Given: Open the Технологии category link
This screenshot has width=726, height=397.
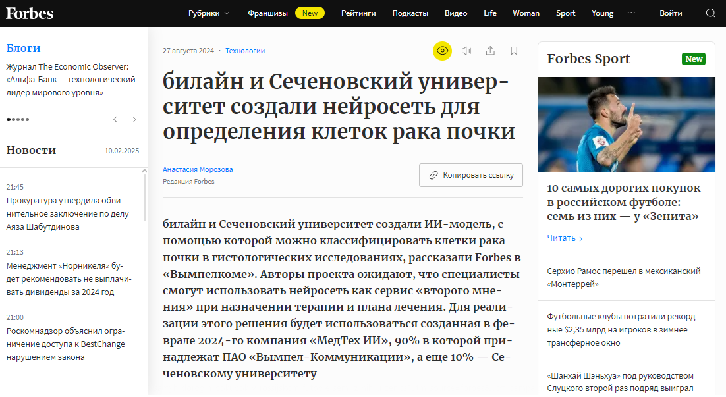Looking at the screenshot, I should 245,51.
